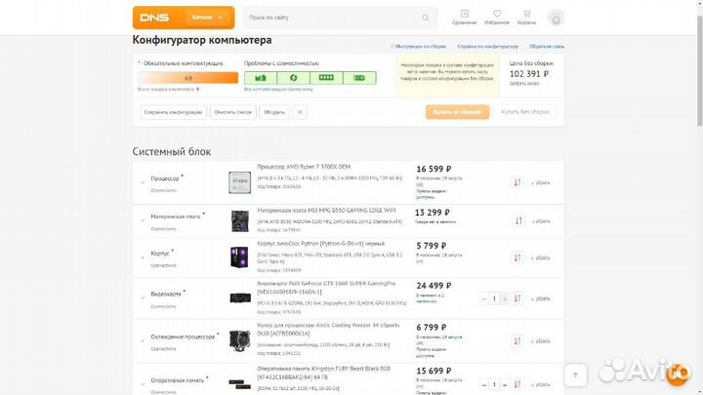Open the Arctic Cooling Freezer 34 link
This screenshot has width=703, height=395.
tap(328, 330)
